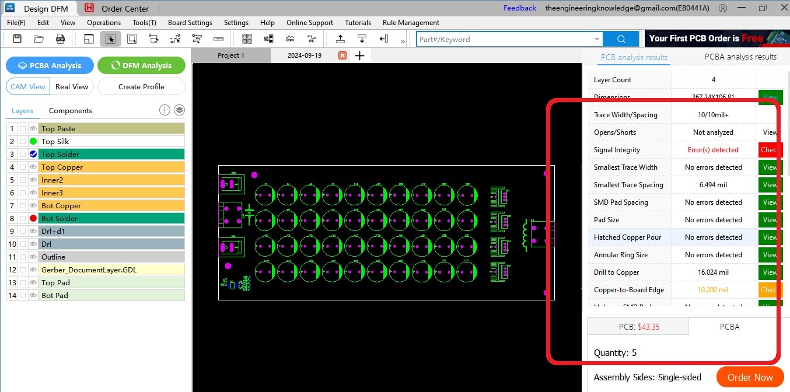Switch to PCBA analysis results tab
790x392 pixels.
point(740,57)
